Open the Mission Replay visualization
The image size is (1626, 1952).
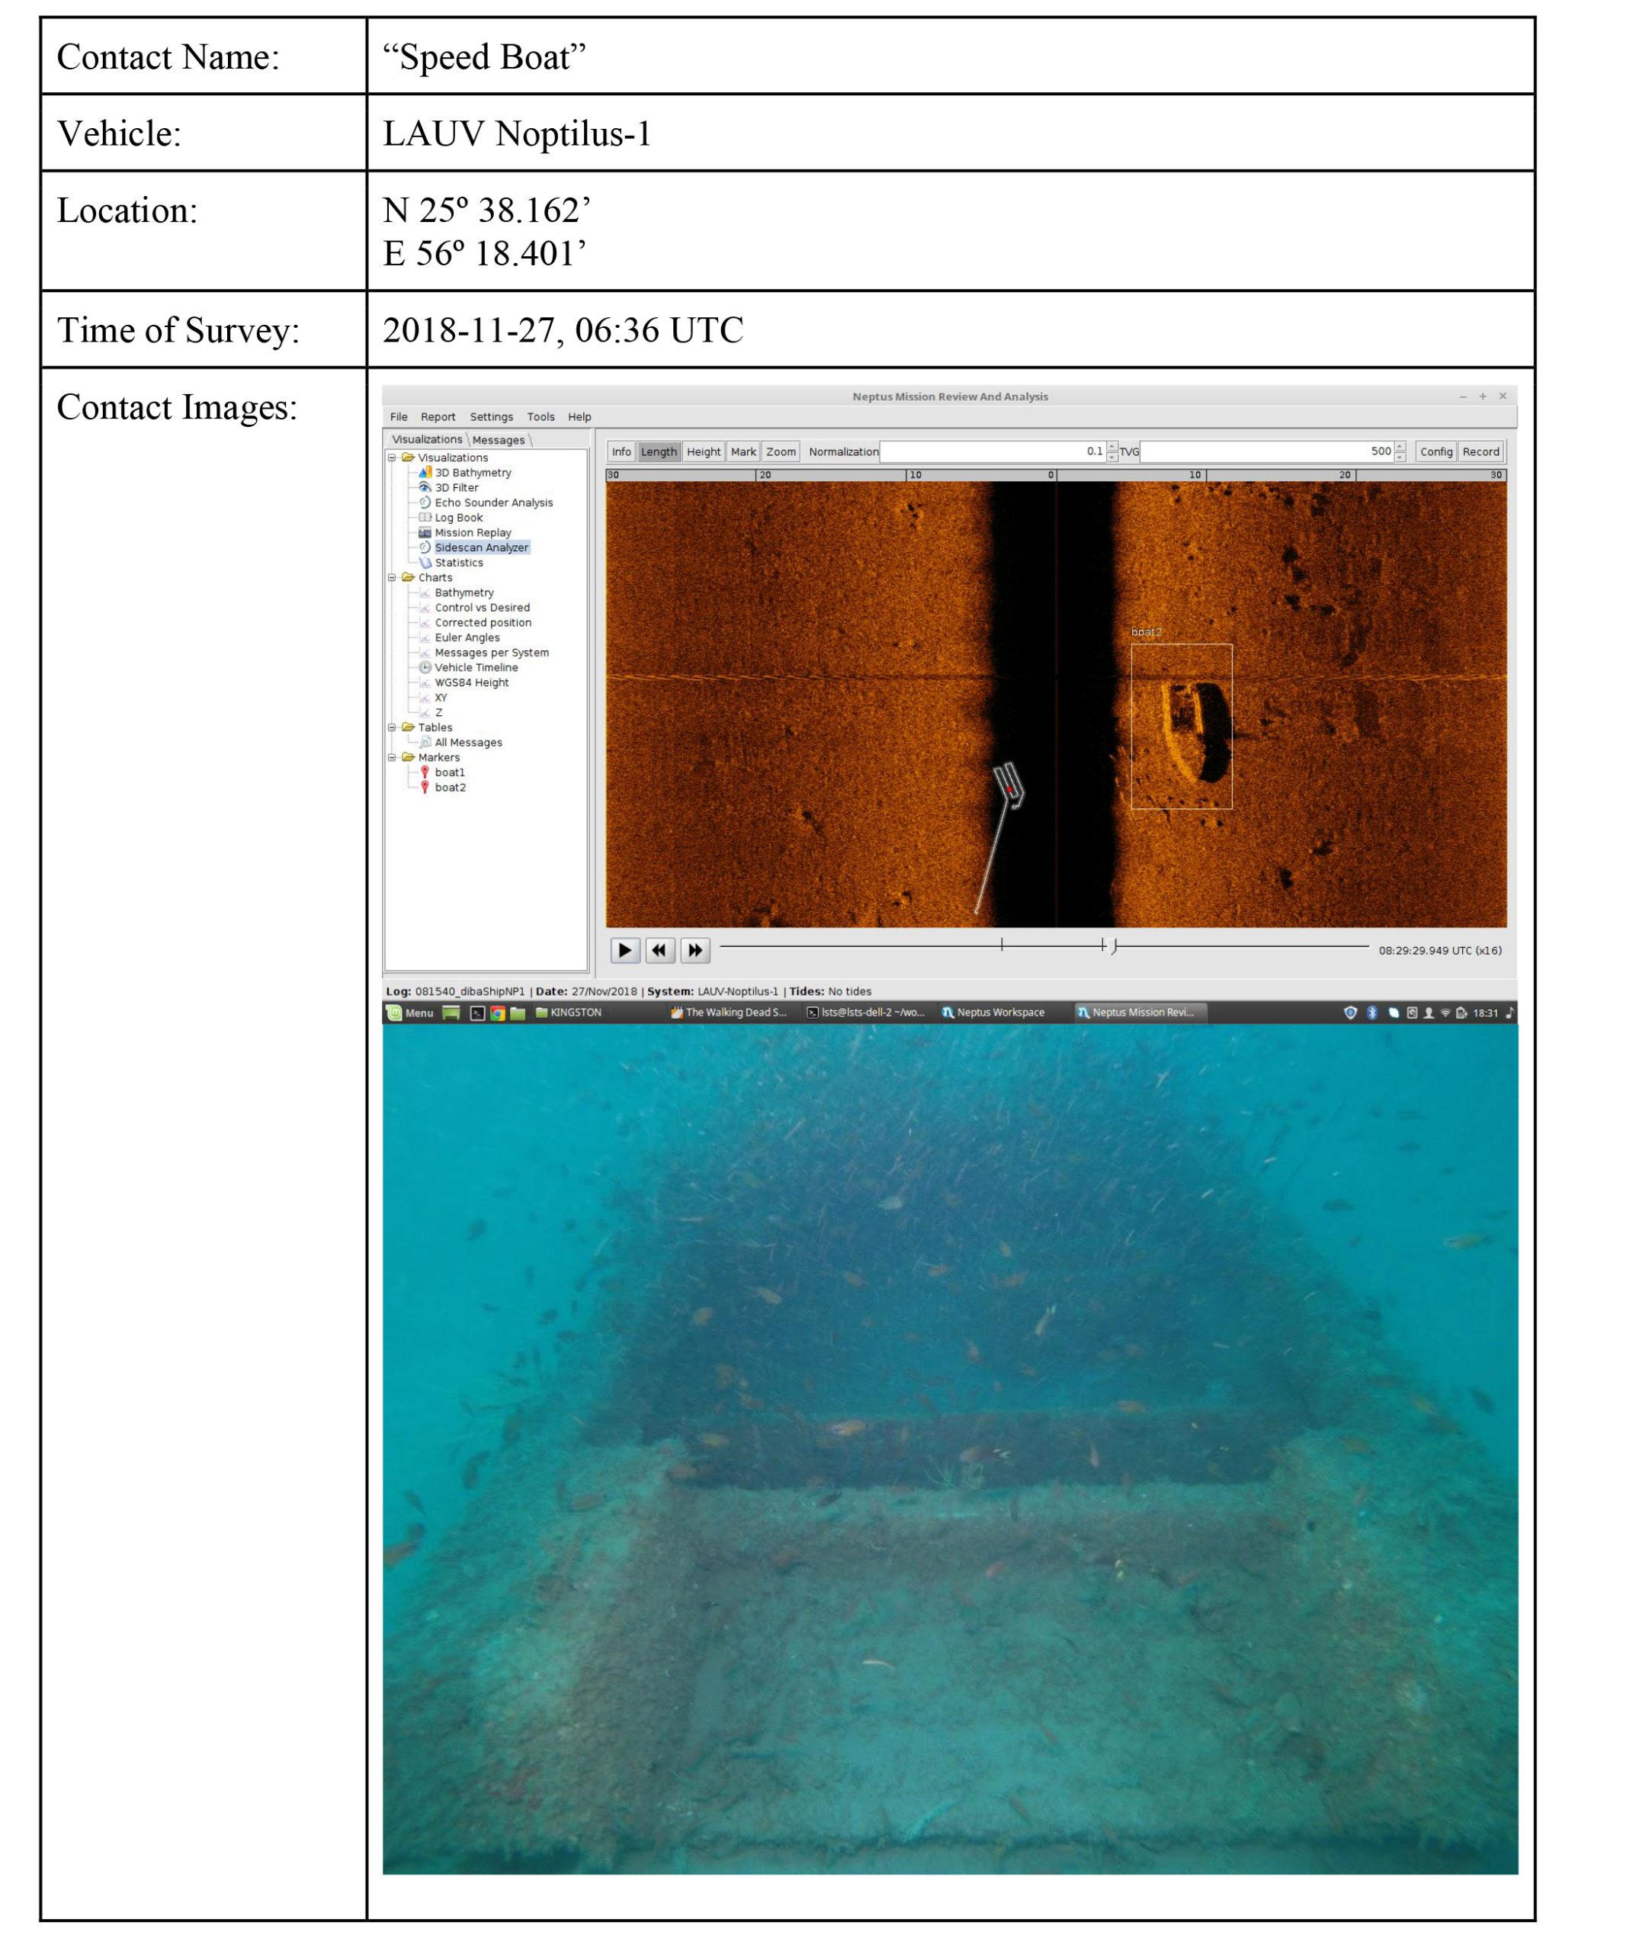[x=472, y=533]
